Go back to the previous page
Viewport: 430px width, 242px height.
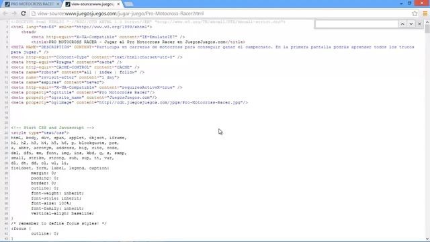click(x=5, y=13)
